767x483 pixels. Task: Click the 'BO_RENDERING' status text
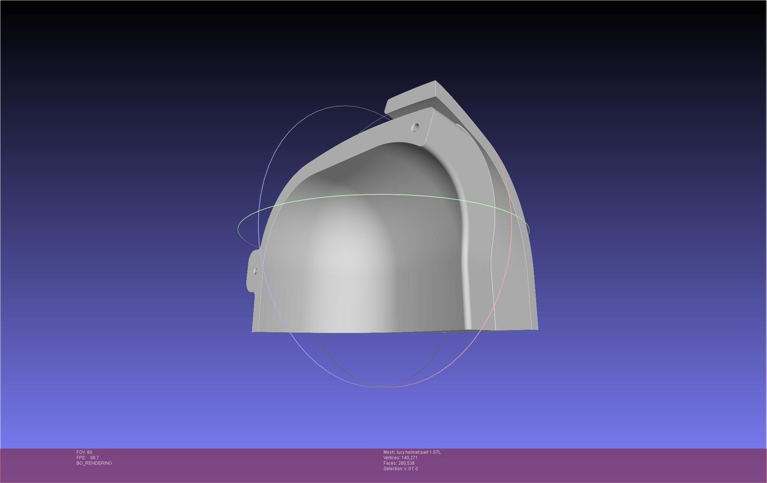[94, 463]
